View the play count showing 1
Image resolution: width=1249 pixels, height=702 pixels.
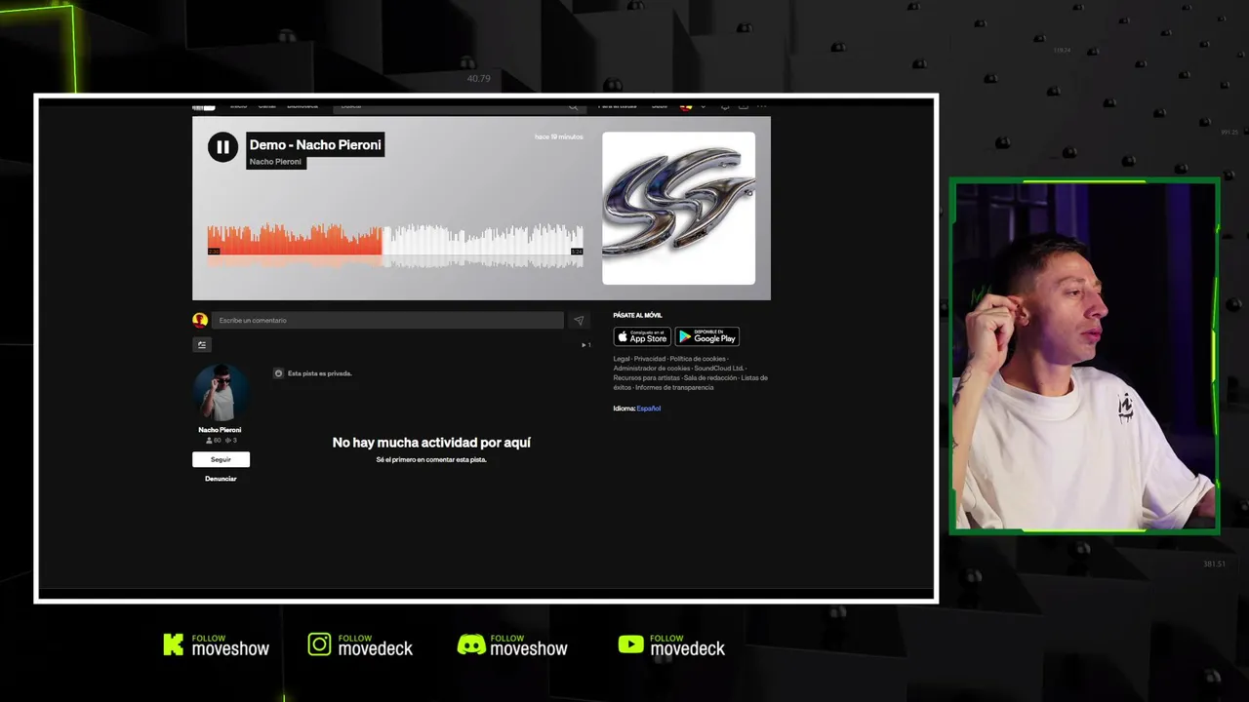pyautogui.click(x=586, y=344)
